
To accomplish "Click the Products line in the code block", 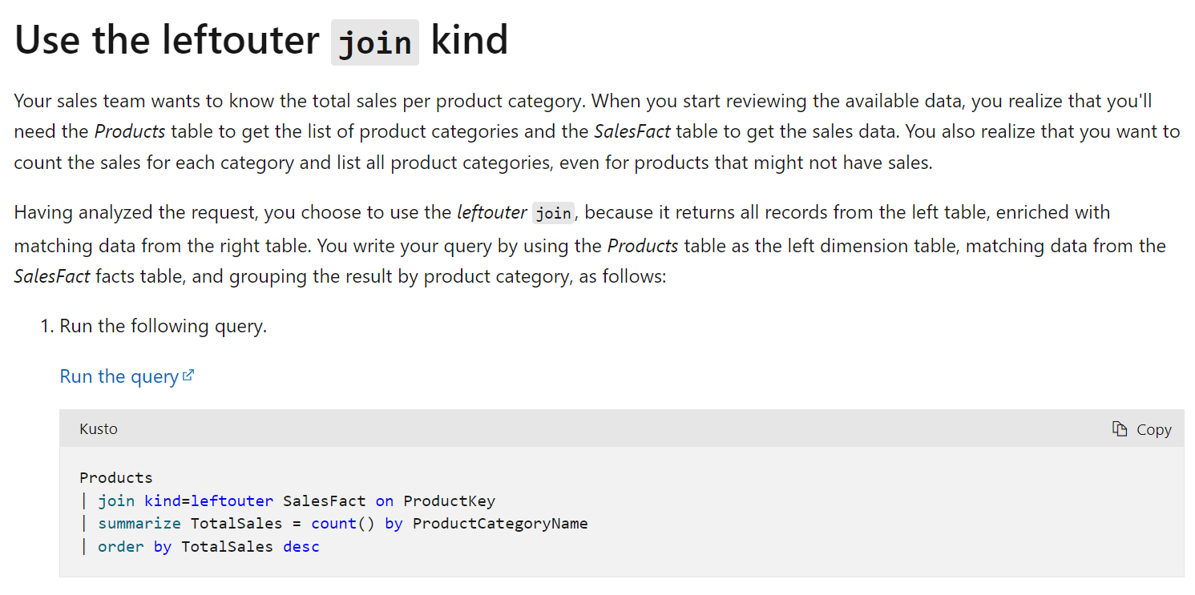I will [x=116, y=478].
